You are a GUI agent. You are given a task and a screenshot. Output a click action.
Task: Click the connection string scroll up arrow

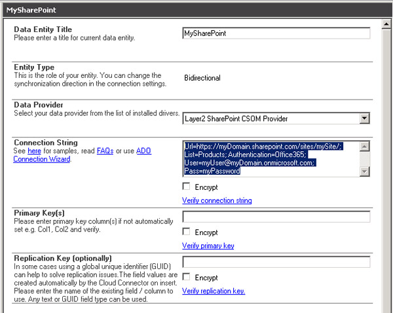[x=365, y=147]
